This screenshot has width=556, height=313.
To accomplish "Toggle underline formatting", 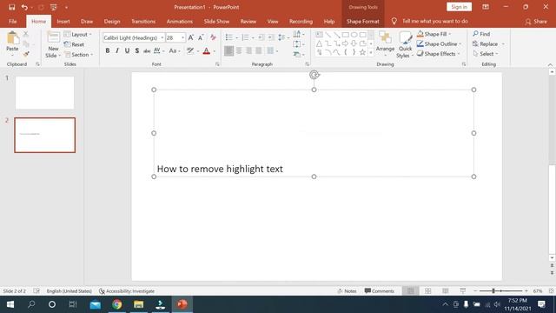I will [x=127, y=50].
